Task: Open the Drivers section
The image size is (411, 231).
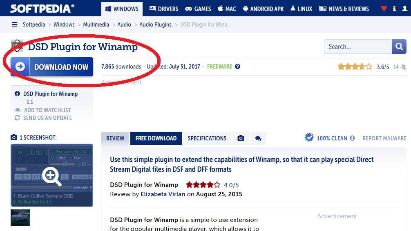Action: pyautogui.click(x=164, y=9)
